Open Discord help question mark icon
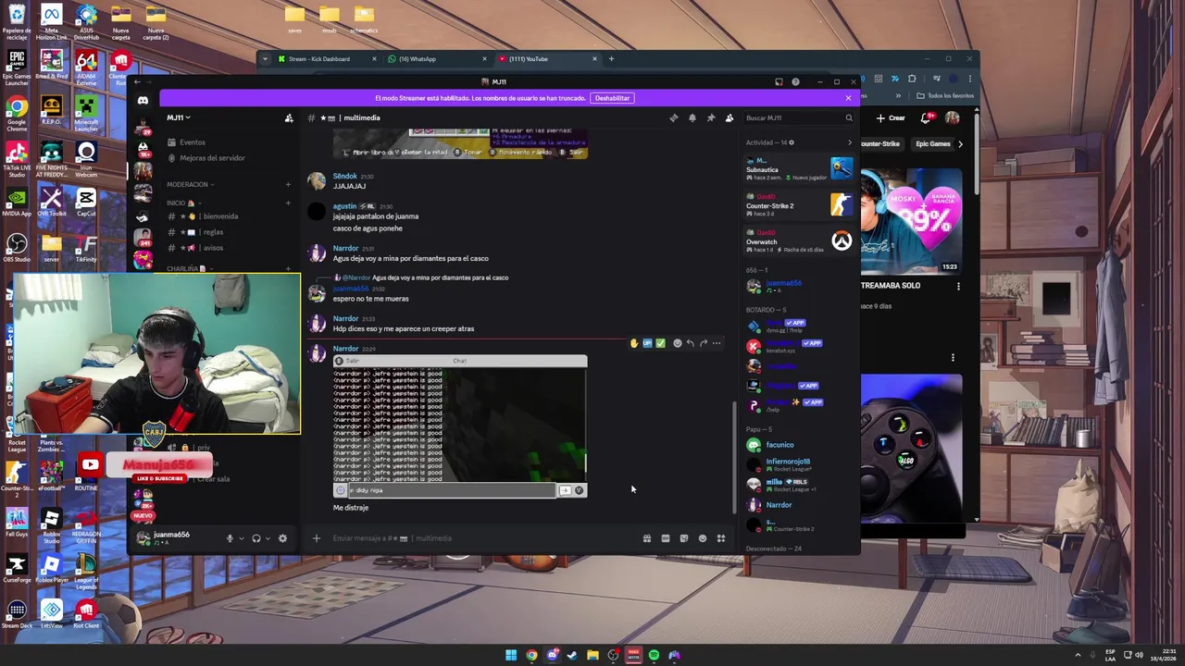Viewport: 1185px width, 666px height. pyautogui.click(x=795, y=81)
